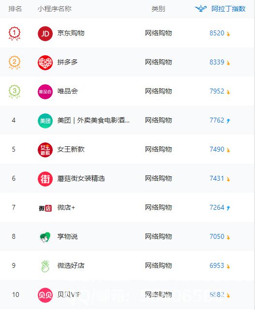The width and height of the screenshot is (255, 310).
Task: Click the up arrow beside 7762
Action: (x=228, y=121)
